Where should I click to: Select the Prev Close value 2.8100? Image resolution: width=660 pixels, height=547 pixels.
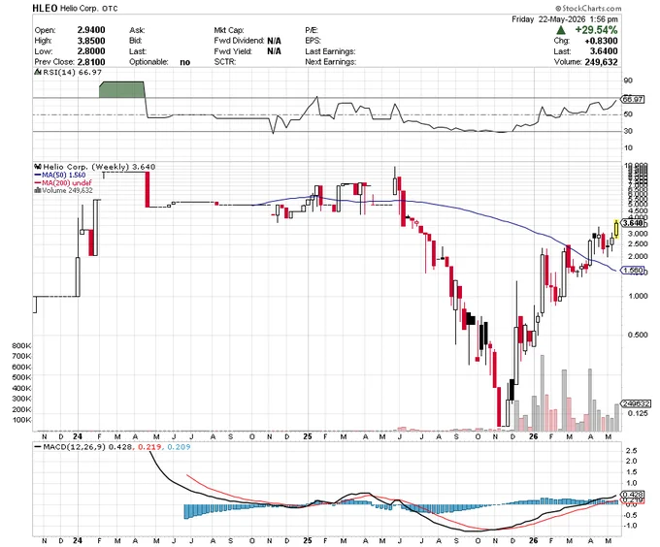coord(91,62)
